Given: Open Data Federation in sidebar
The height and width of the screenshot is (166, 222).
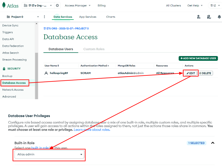Looking at the screenshot, I should [13, 46].
